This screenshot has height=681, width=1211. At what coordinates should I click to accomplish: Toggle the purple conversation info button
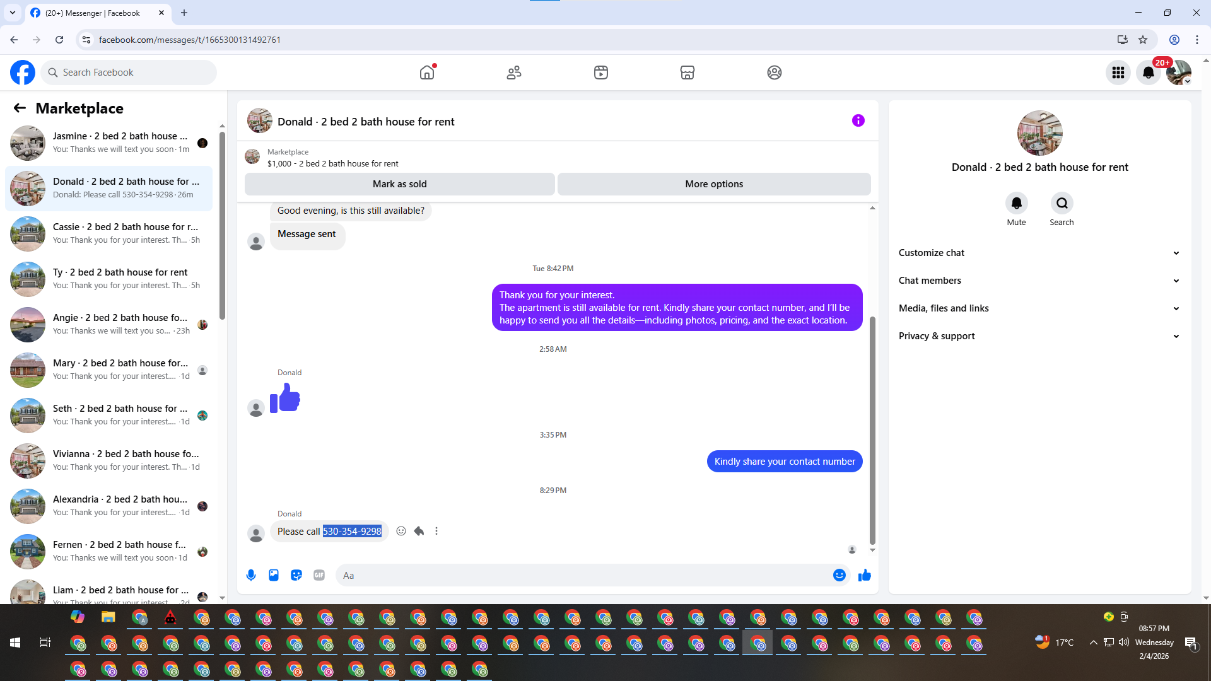pyautogui.click(x=858, y=120)
